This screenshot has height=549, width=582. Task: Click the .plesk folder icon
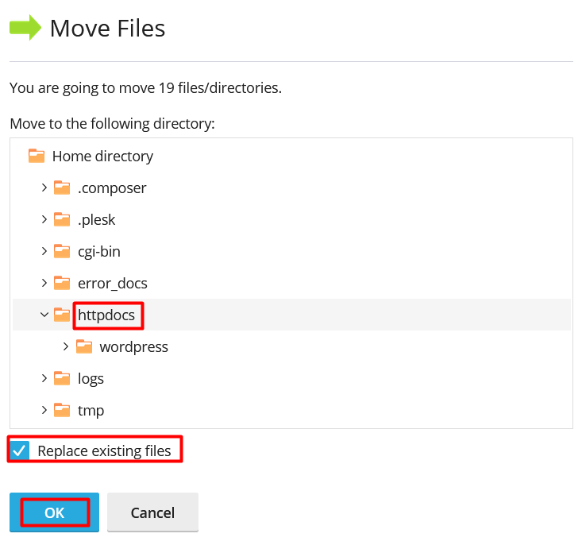(62, 220)
